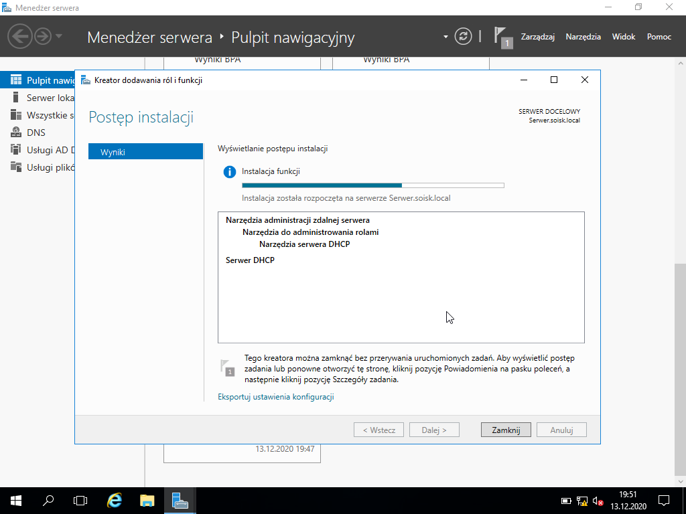Click the Anuluj button
The image size is (686, 514).
pos(562,430)
